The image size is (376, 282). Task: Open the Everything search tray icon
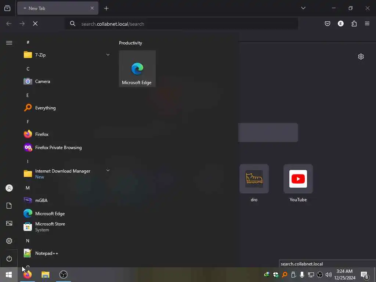point(285,275)
